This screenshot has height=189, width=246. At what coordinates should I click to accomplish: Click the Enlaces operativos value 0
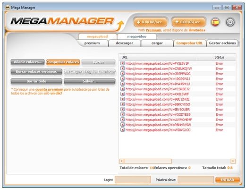[189, 168]
